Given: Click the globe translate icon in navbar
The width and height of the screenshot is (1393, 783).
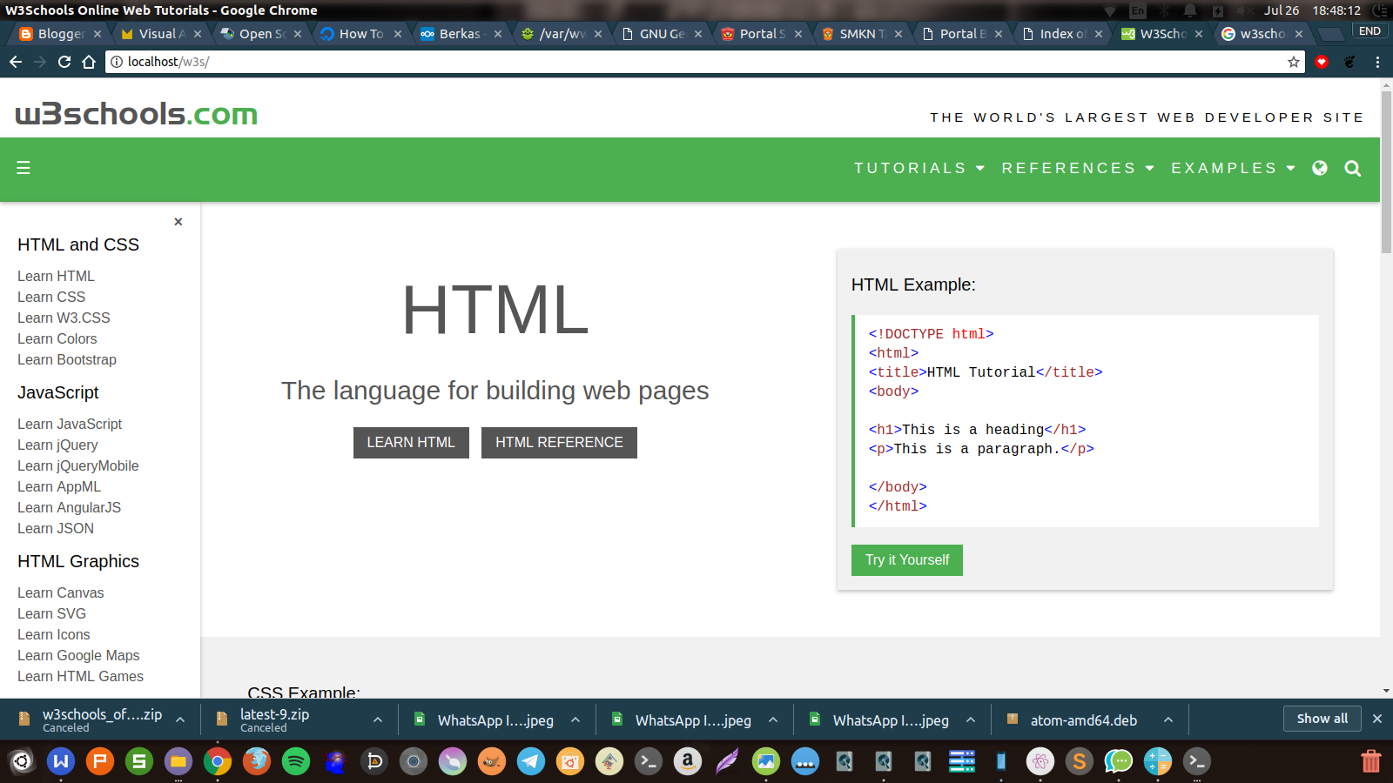Looking at the screenshot, I should 1320,168.
